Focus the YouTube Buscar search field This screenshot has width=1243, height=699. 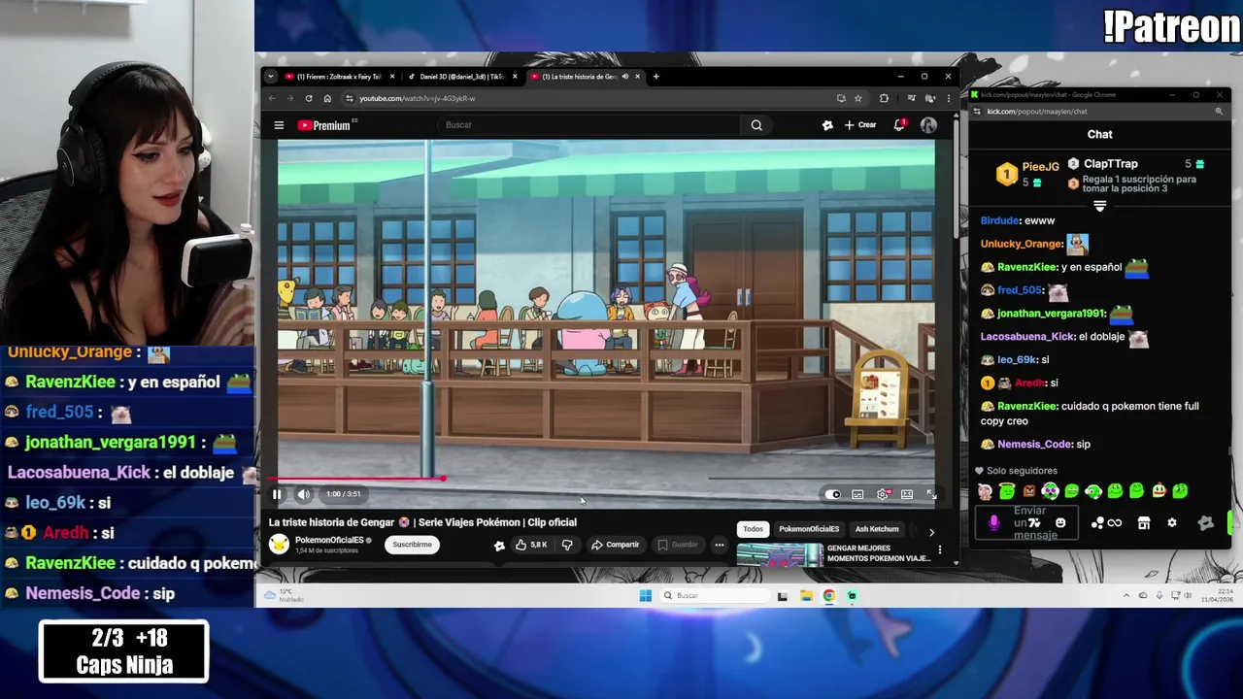(589, 125)
